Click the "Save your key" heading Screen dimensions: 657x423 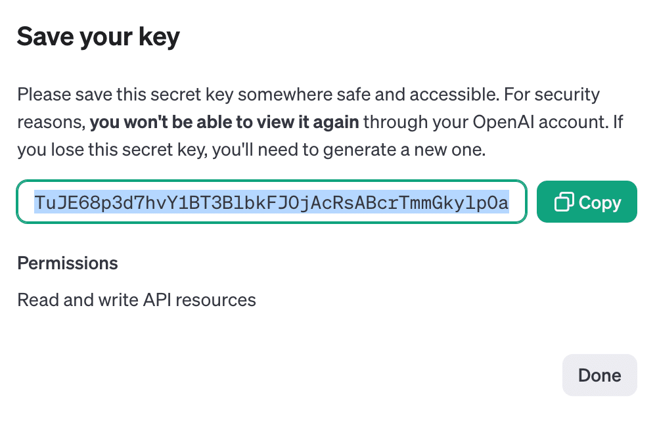(x=98, y=37)
